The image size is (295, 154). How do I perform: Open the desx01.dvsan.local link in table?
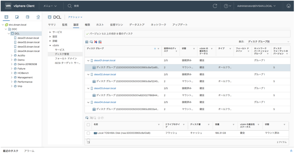(x=105, y=60)
